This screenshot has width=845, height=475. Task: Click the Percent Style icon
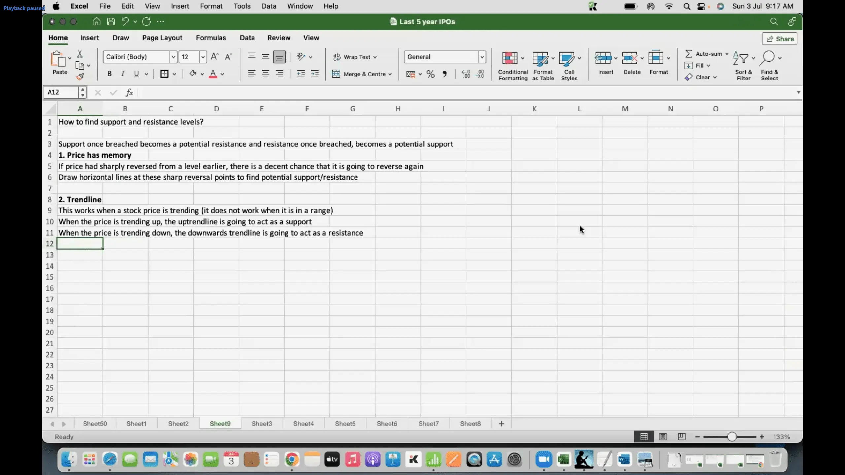(x=430, y=74)
